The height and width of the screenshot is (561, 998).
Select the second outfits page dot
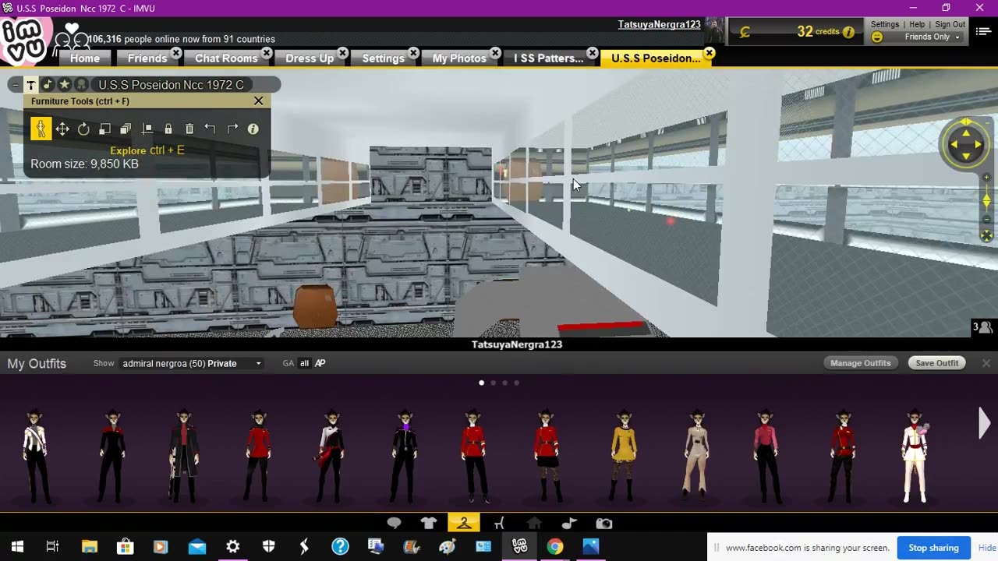pos(493,383)
